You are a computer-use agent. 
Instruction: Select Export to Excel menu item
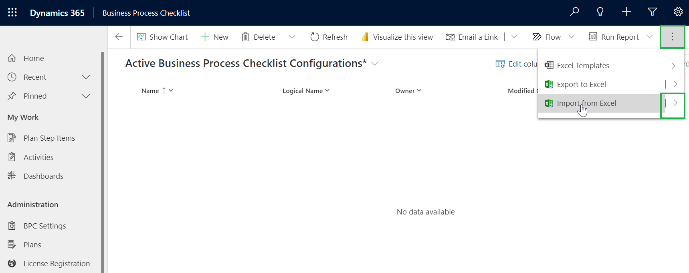581,85
